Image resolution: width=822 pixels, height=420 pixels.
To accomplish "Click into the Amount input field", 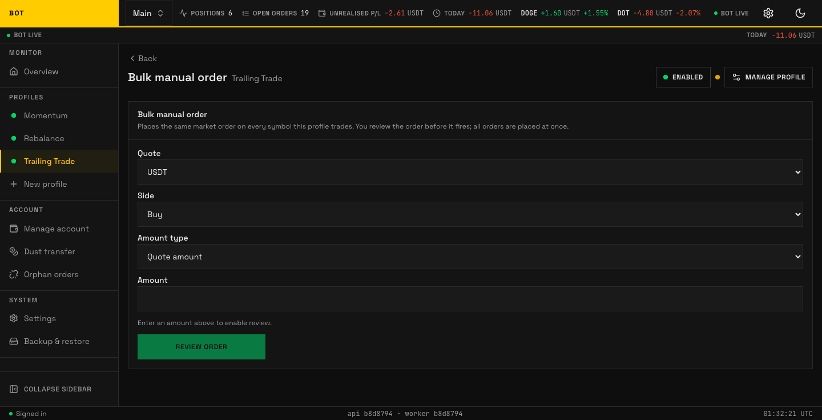I will (x=470, y=299).
